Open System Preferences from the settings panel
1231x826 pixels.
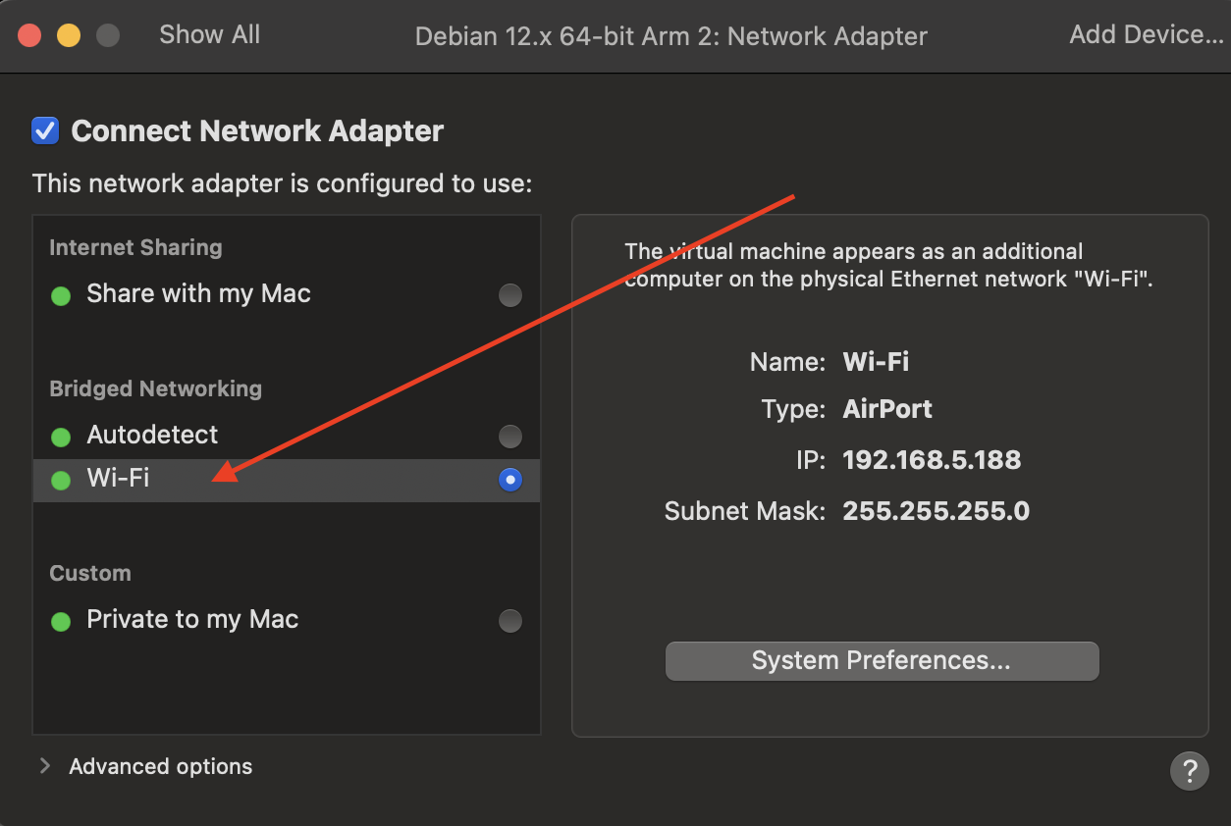pos(882,660)
